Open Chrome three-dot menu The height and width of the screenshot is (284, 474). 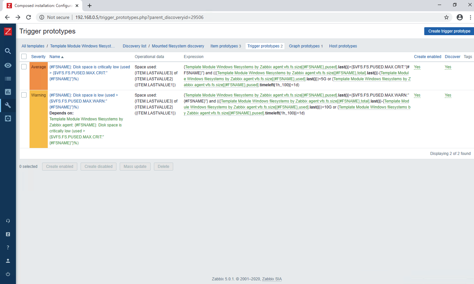[x=470, y=17]
